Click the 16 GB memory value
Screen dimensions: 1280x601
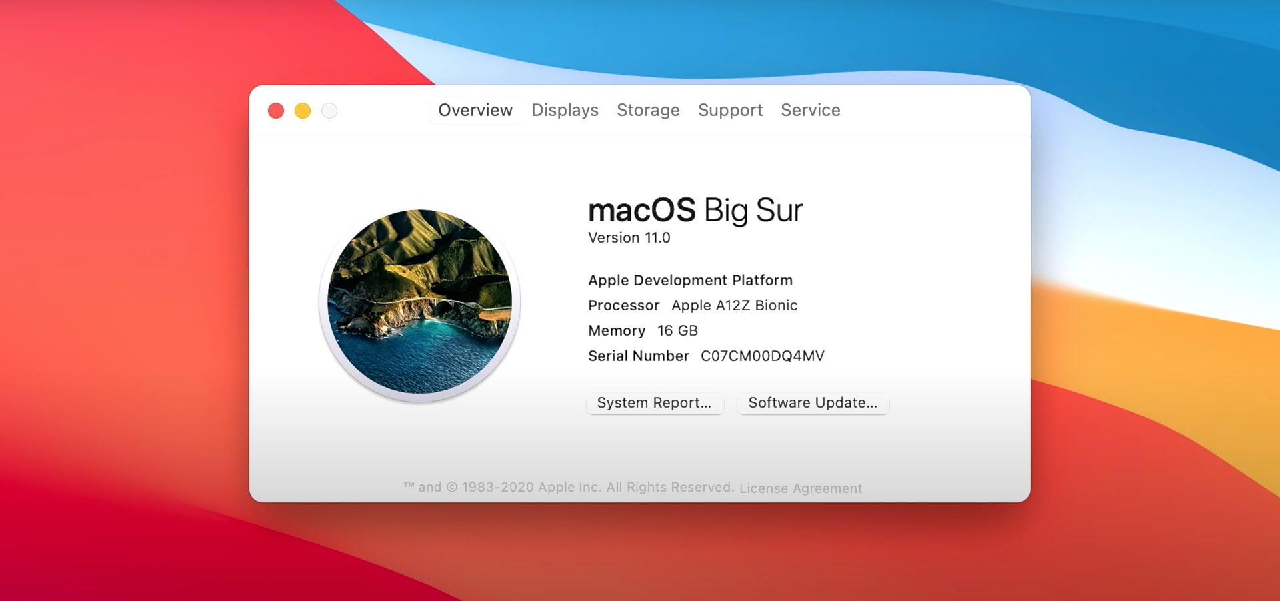click(677, 331)
